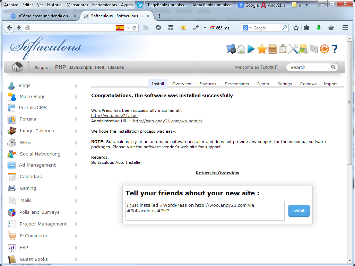Switch to the '¿Cómo crear una tienda on...' tab
Image resolution: width=355 pixels, height=266 pixels.
tap(44, 16)
